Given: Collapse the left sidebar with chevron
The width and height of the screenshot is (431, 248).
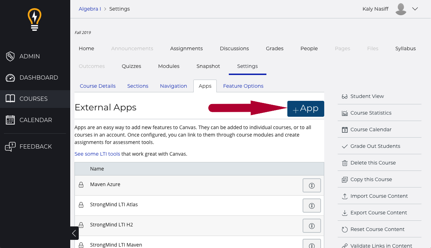Looking at the screenshot, I should tap(74, 233).
